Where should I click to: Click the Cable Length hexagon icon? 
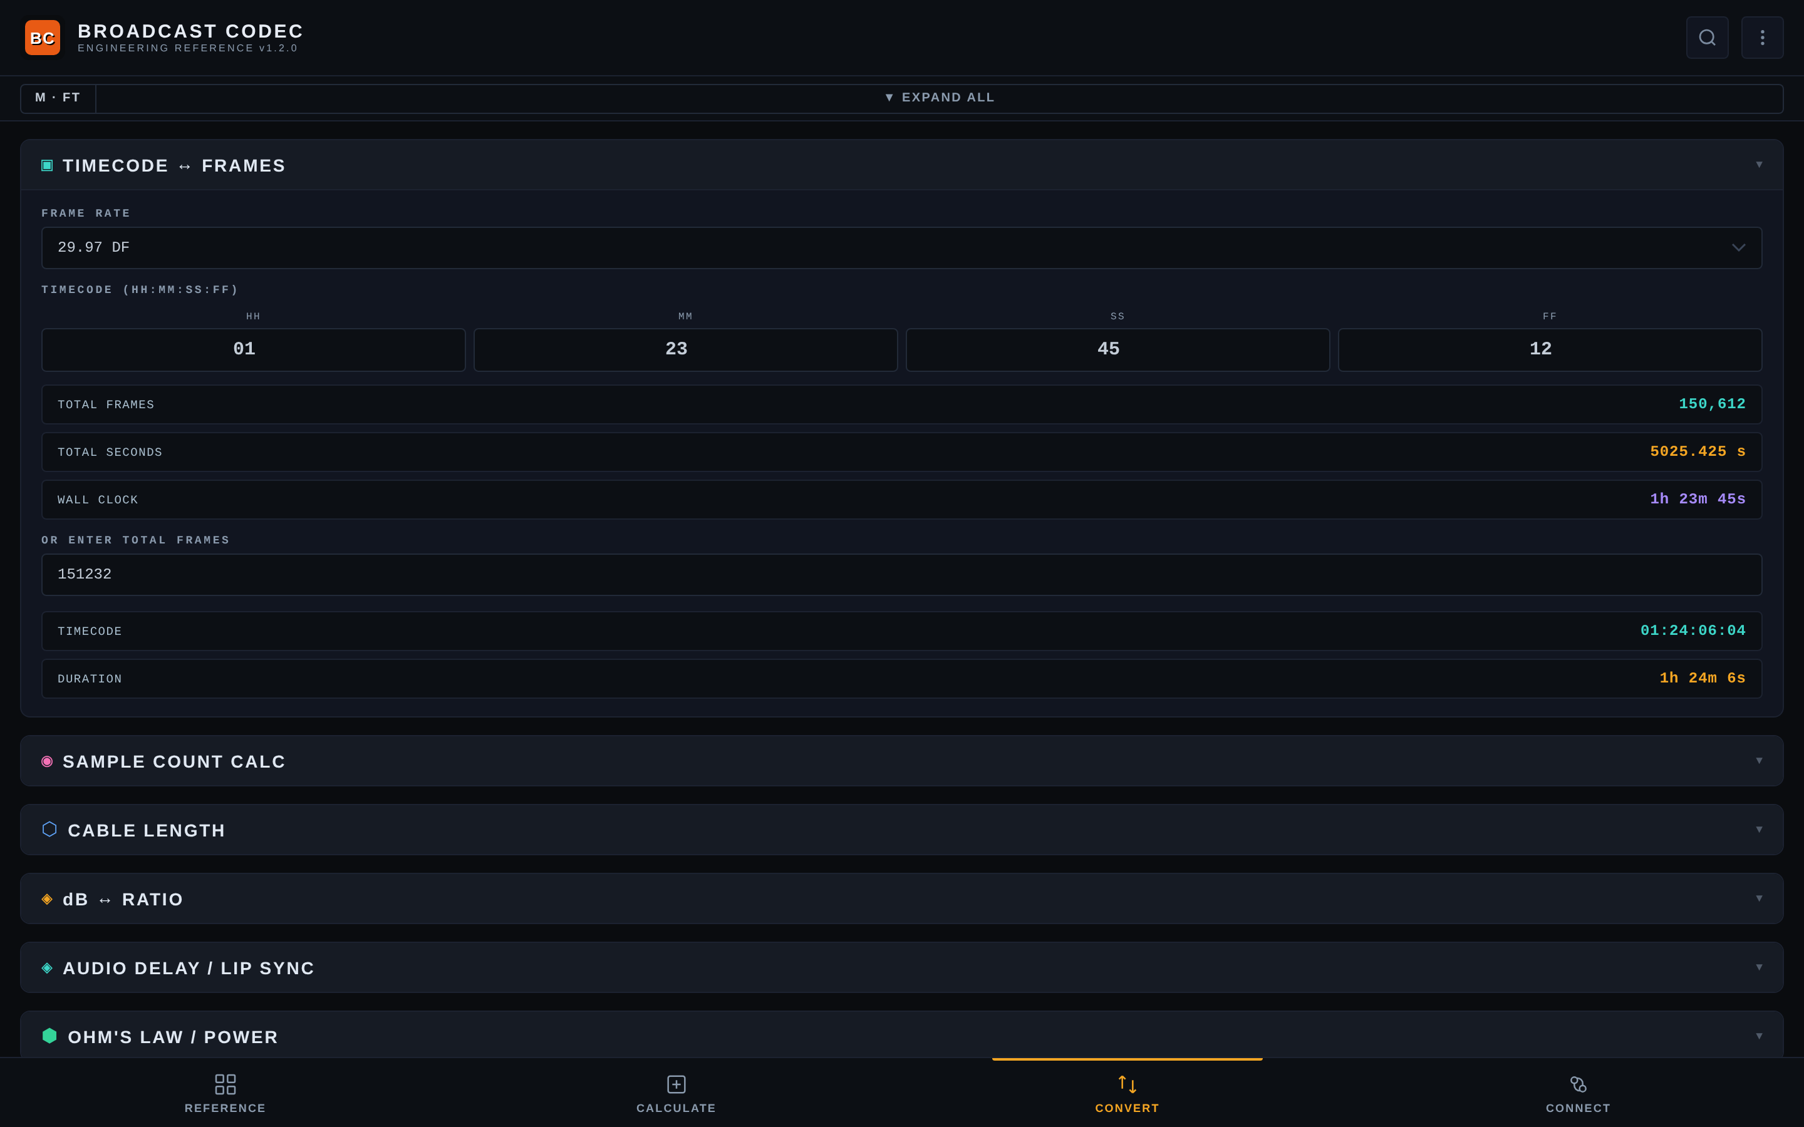click(x=49, y=829)
